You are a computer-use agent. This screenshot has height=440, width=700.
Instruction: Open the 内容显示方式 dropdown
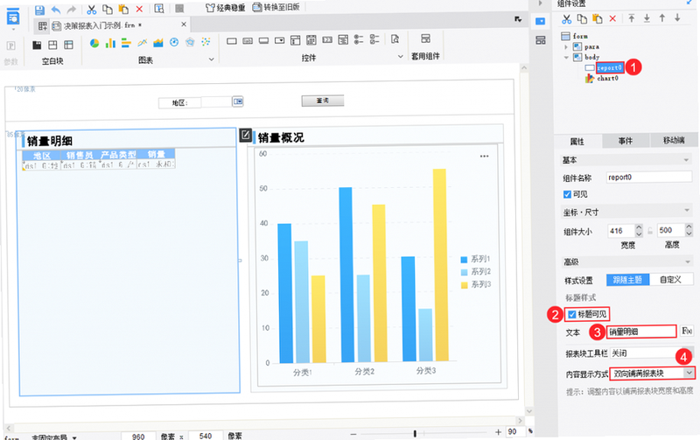[689, 373]
